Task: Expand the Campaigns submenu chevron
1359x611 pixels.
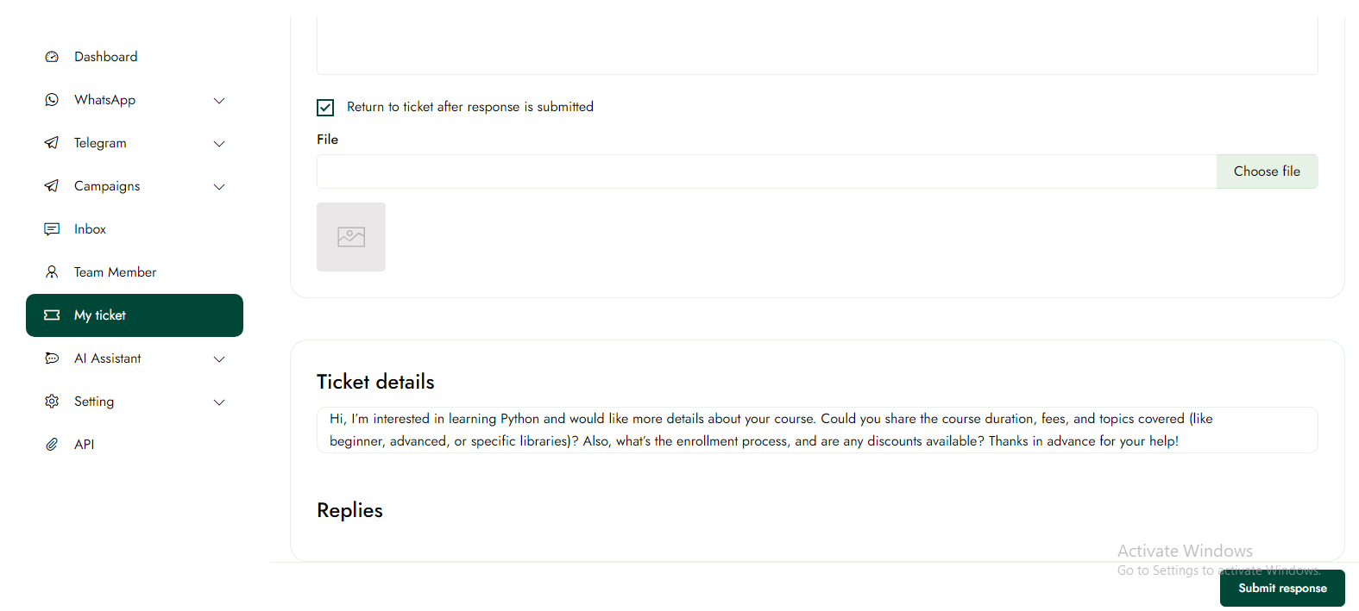Action: (x=219, y=187)
